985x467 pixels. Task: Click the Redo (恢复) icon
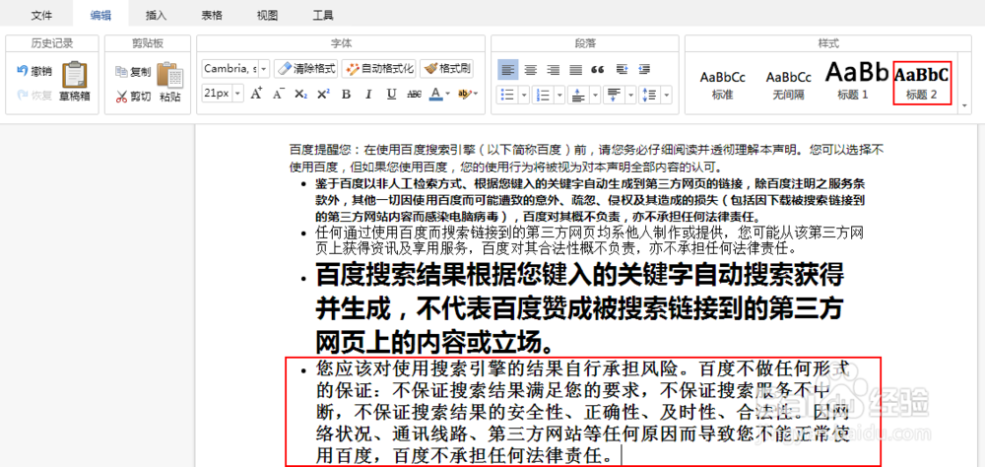22,96
